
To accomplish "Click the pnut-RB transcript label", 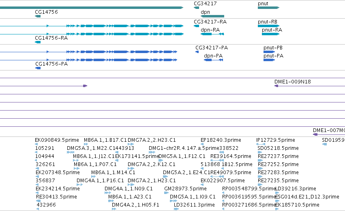I will [268, 22].
